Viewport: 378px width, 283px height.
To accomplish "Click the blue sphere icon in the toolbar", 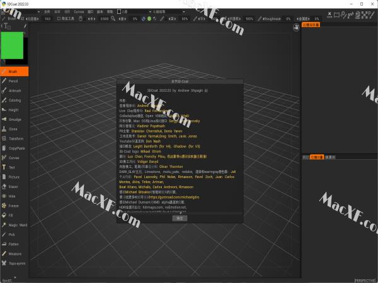I will [x=144, y=18].
